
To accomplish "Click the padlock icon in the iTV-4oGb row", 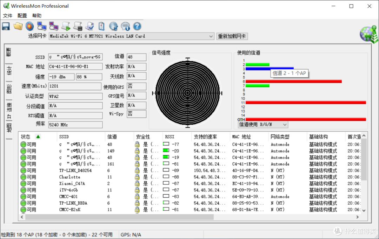I will [x=137, y=190].
